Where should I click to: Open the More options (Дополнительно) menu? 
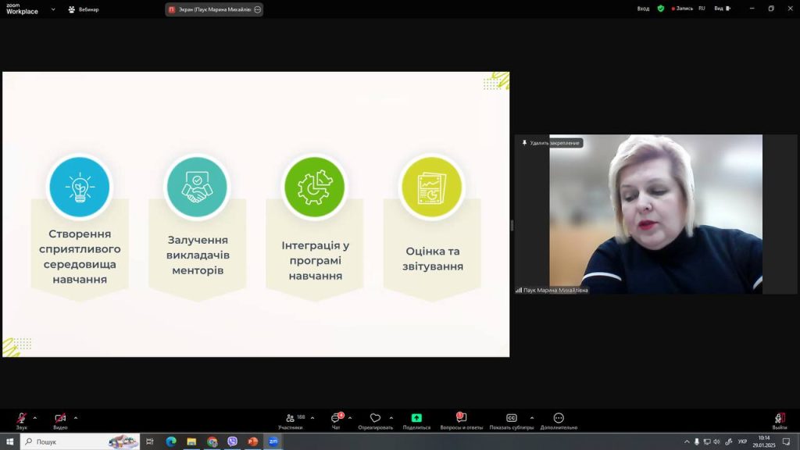[558, 420]
